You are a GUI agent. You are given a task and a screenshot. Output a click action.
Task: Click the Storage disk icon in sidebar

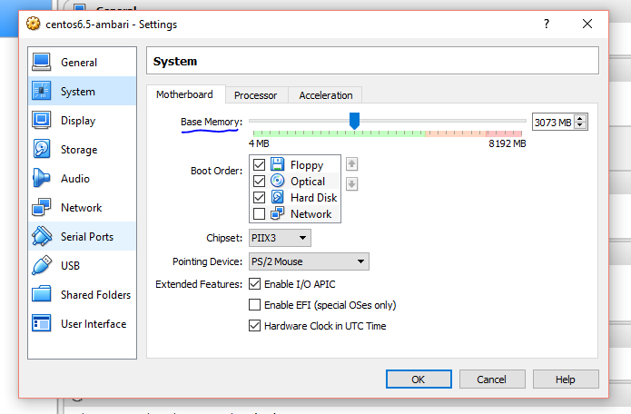[42, 149]
